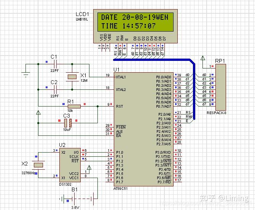The height and width of the screenshot is (210, 255).
Task: Click the VSS pin label on LCD
Action: pyautogui.click(x=101, y=37)
